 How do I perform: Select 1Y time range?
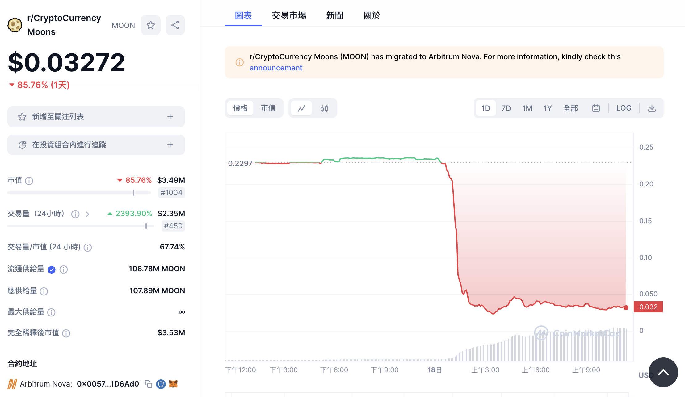coord(548,108)
